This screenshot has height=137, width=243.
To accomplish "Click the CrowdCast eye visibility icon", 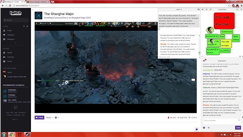I will click(x=210, y=9).
